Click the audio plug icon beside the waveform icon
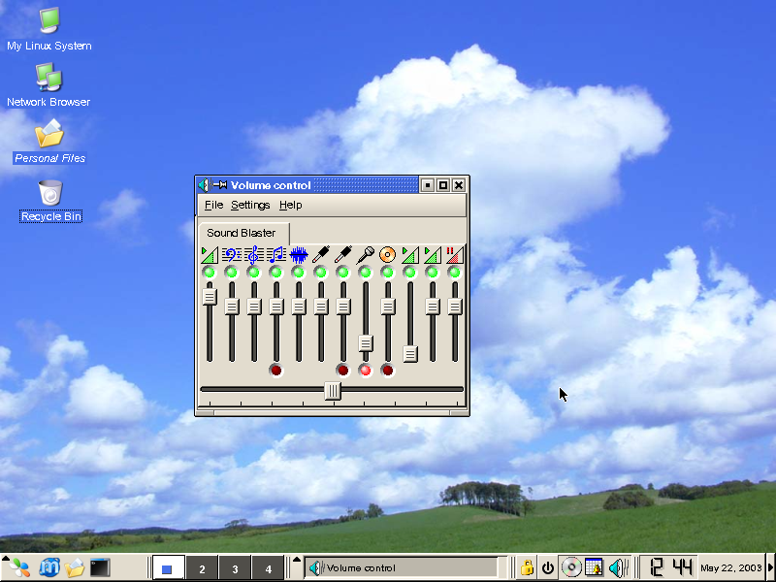This screenshot has height=582, width=776. [x=321, y=255]
